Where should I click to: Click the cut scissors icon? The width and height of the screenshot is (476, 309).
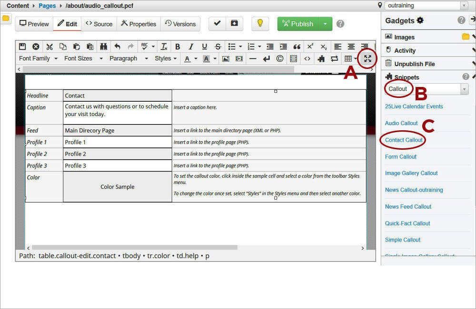coord(49,47)
